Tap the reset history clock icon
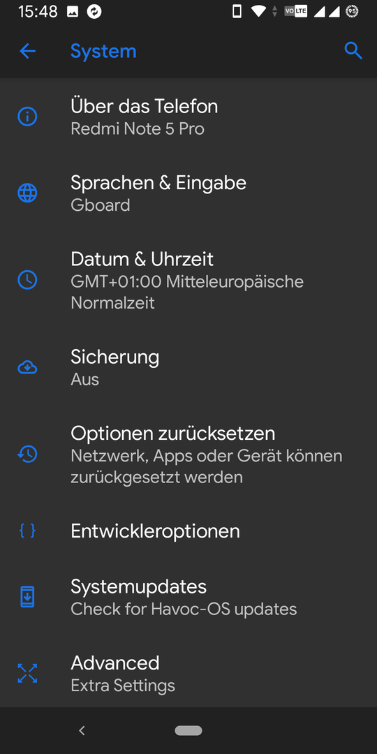This screenshot has height=754, width=377. point(27,454)
